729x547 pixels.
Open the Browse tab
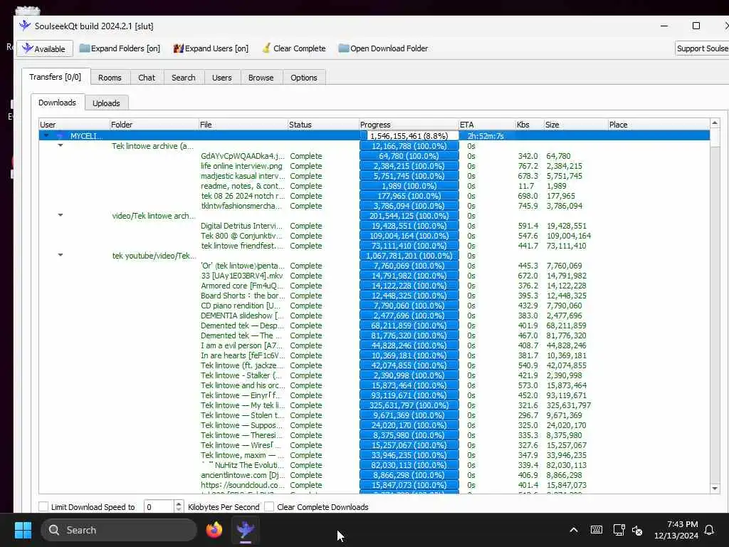261,78
